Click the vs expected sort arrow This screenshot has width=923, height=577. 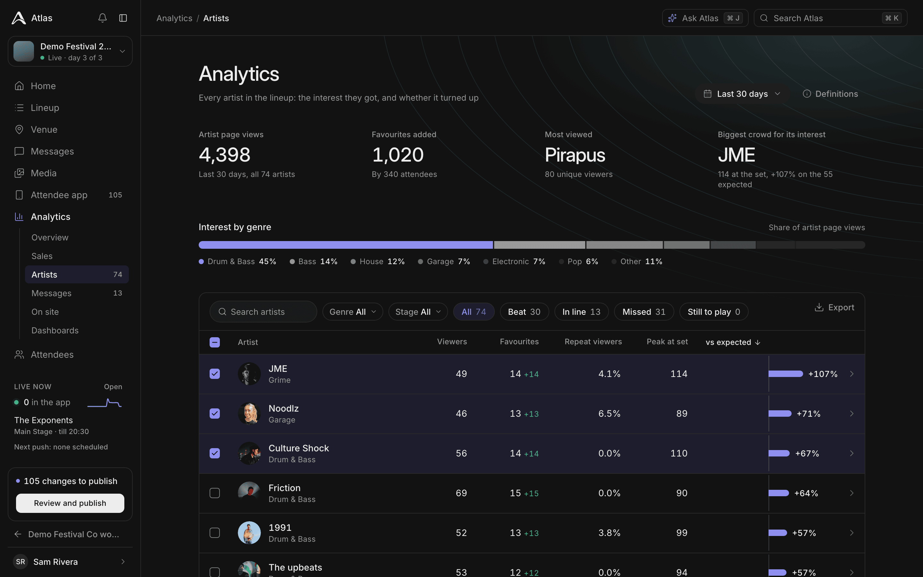tap(758, 342)
